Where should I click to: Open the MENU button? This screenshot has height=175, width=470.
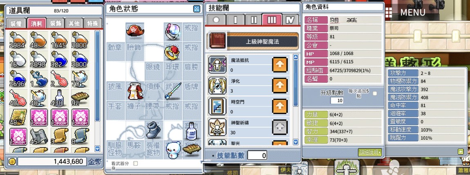click(x=405, y=12)
